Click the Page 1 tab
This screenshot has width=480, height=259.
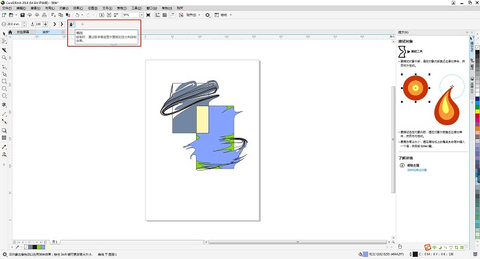55,242
